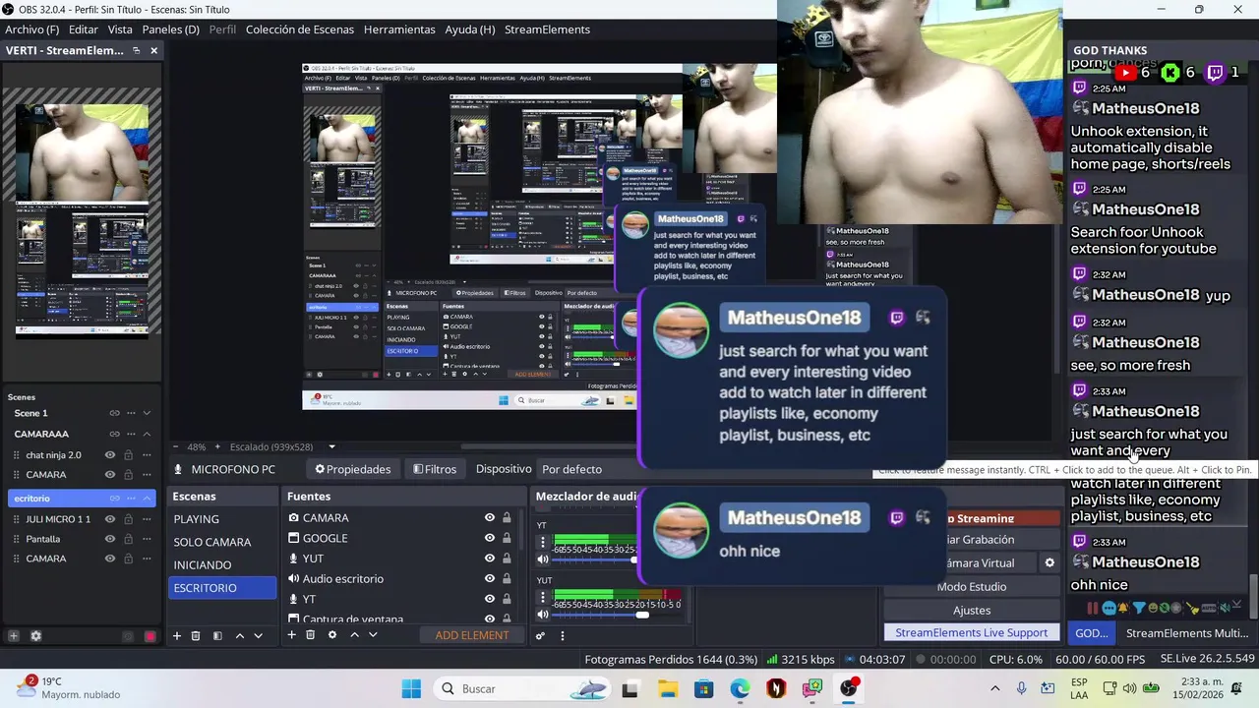1259x708 pixels.
Task: Add a new scene in StreamElements panel
Action: click(14, 636)
